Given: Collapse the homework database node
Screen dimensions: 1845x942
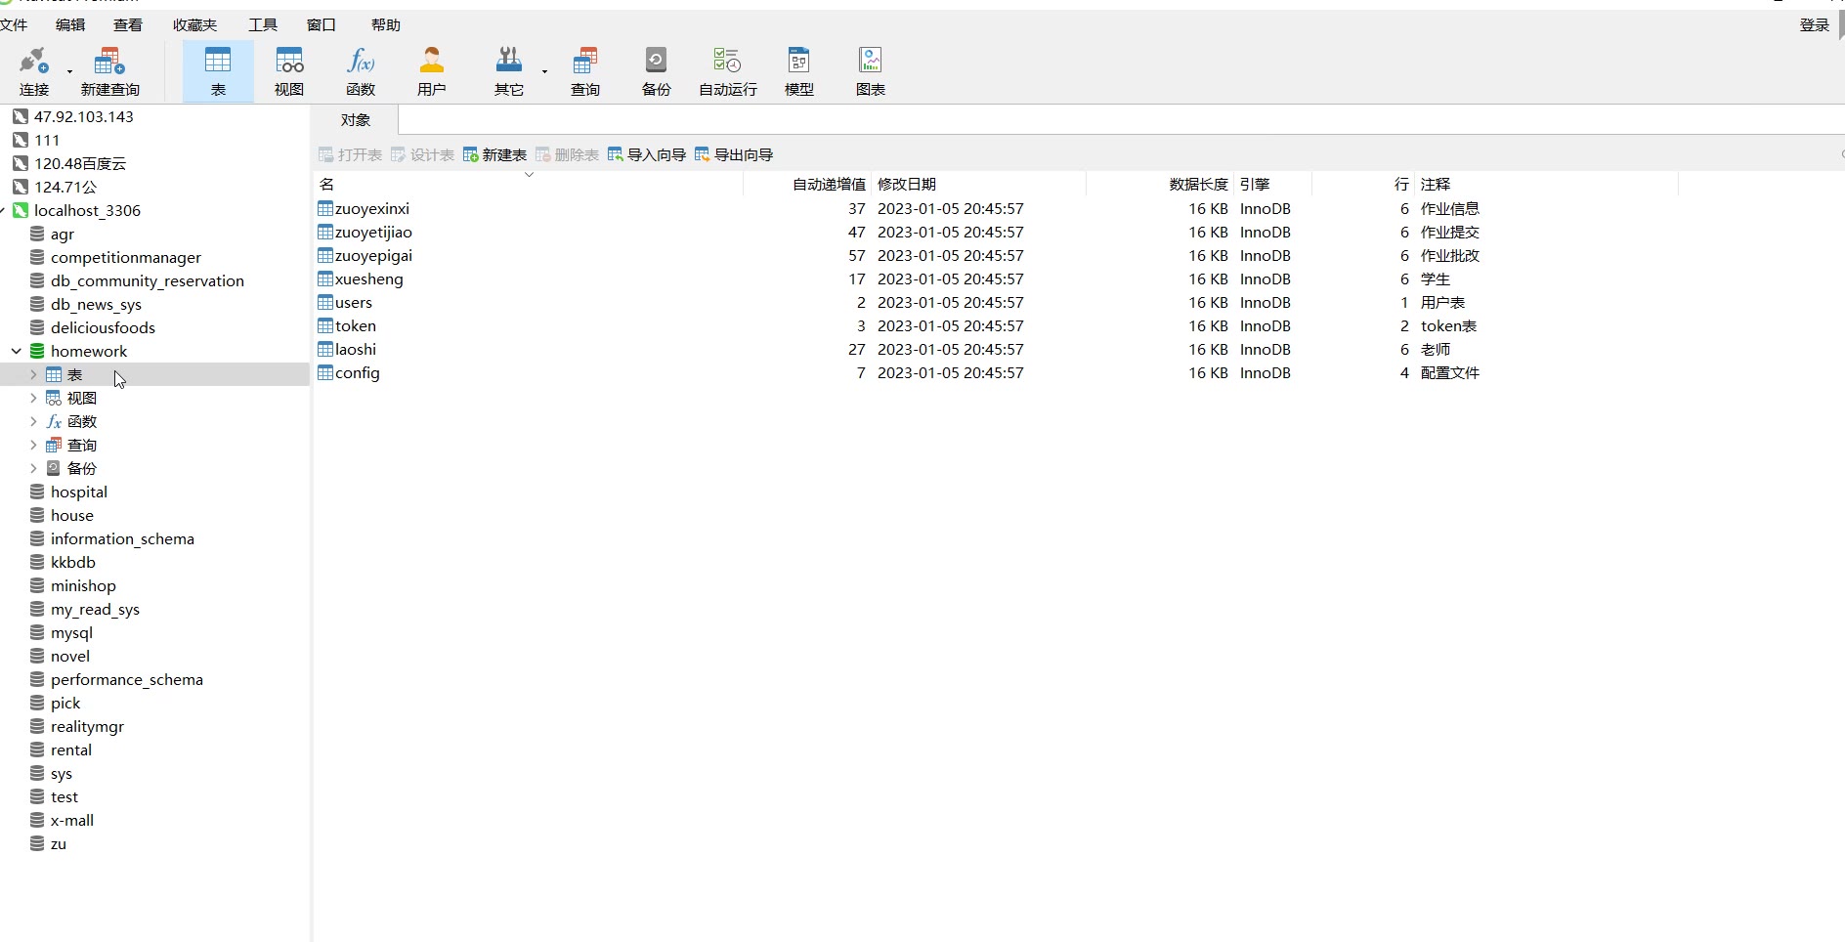Looking at the screenshot, I should 17,351.
